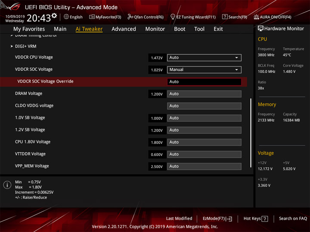
Task: Click VPP_MEM Voltage Auto field
Action: point(204,166)
